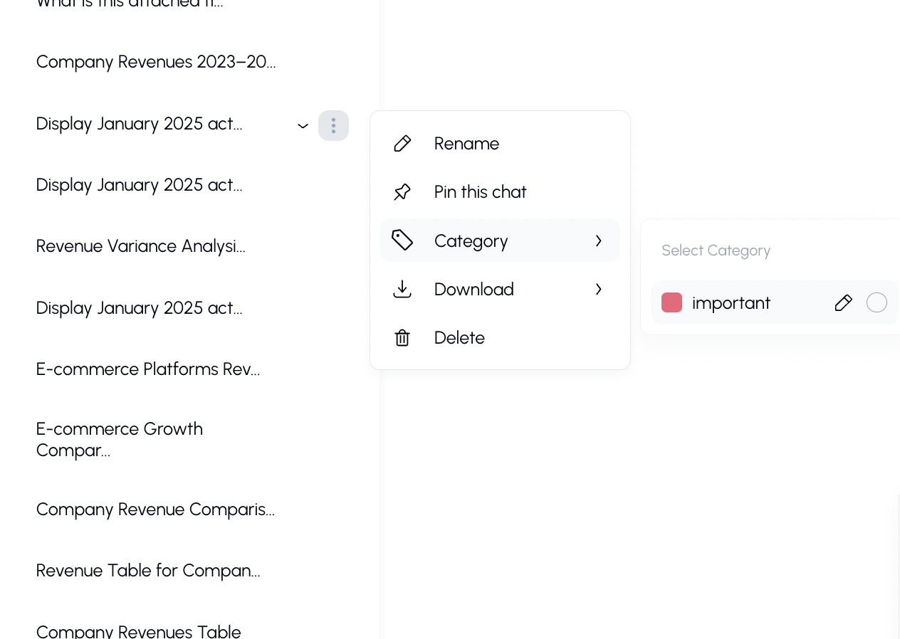Click the trash can icon

[x=402, y=337]
